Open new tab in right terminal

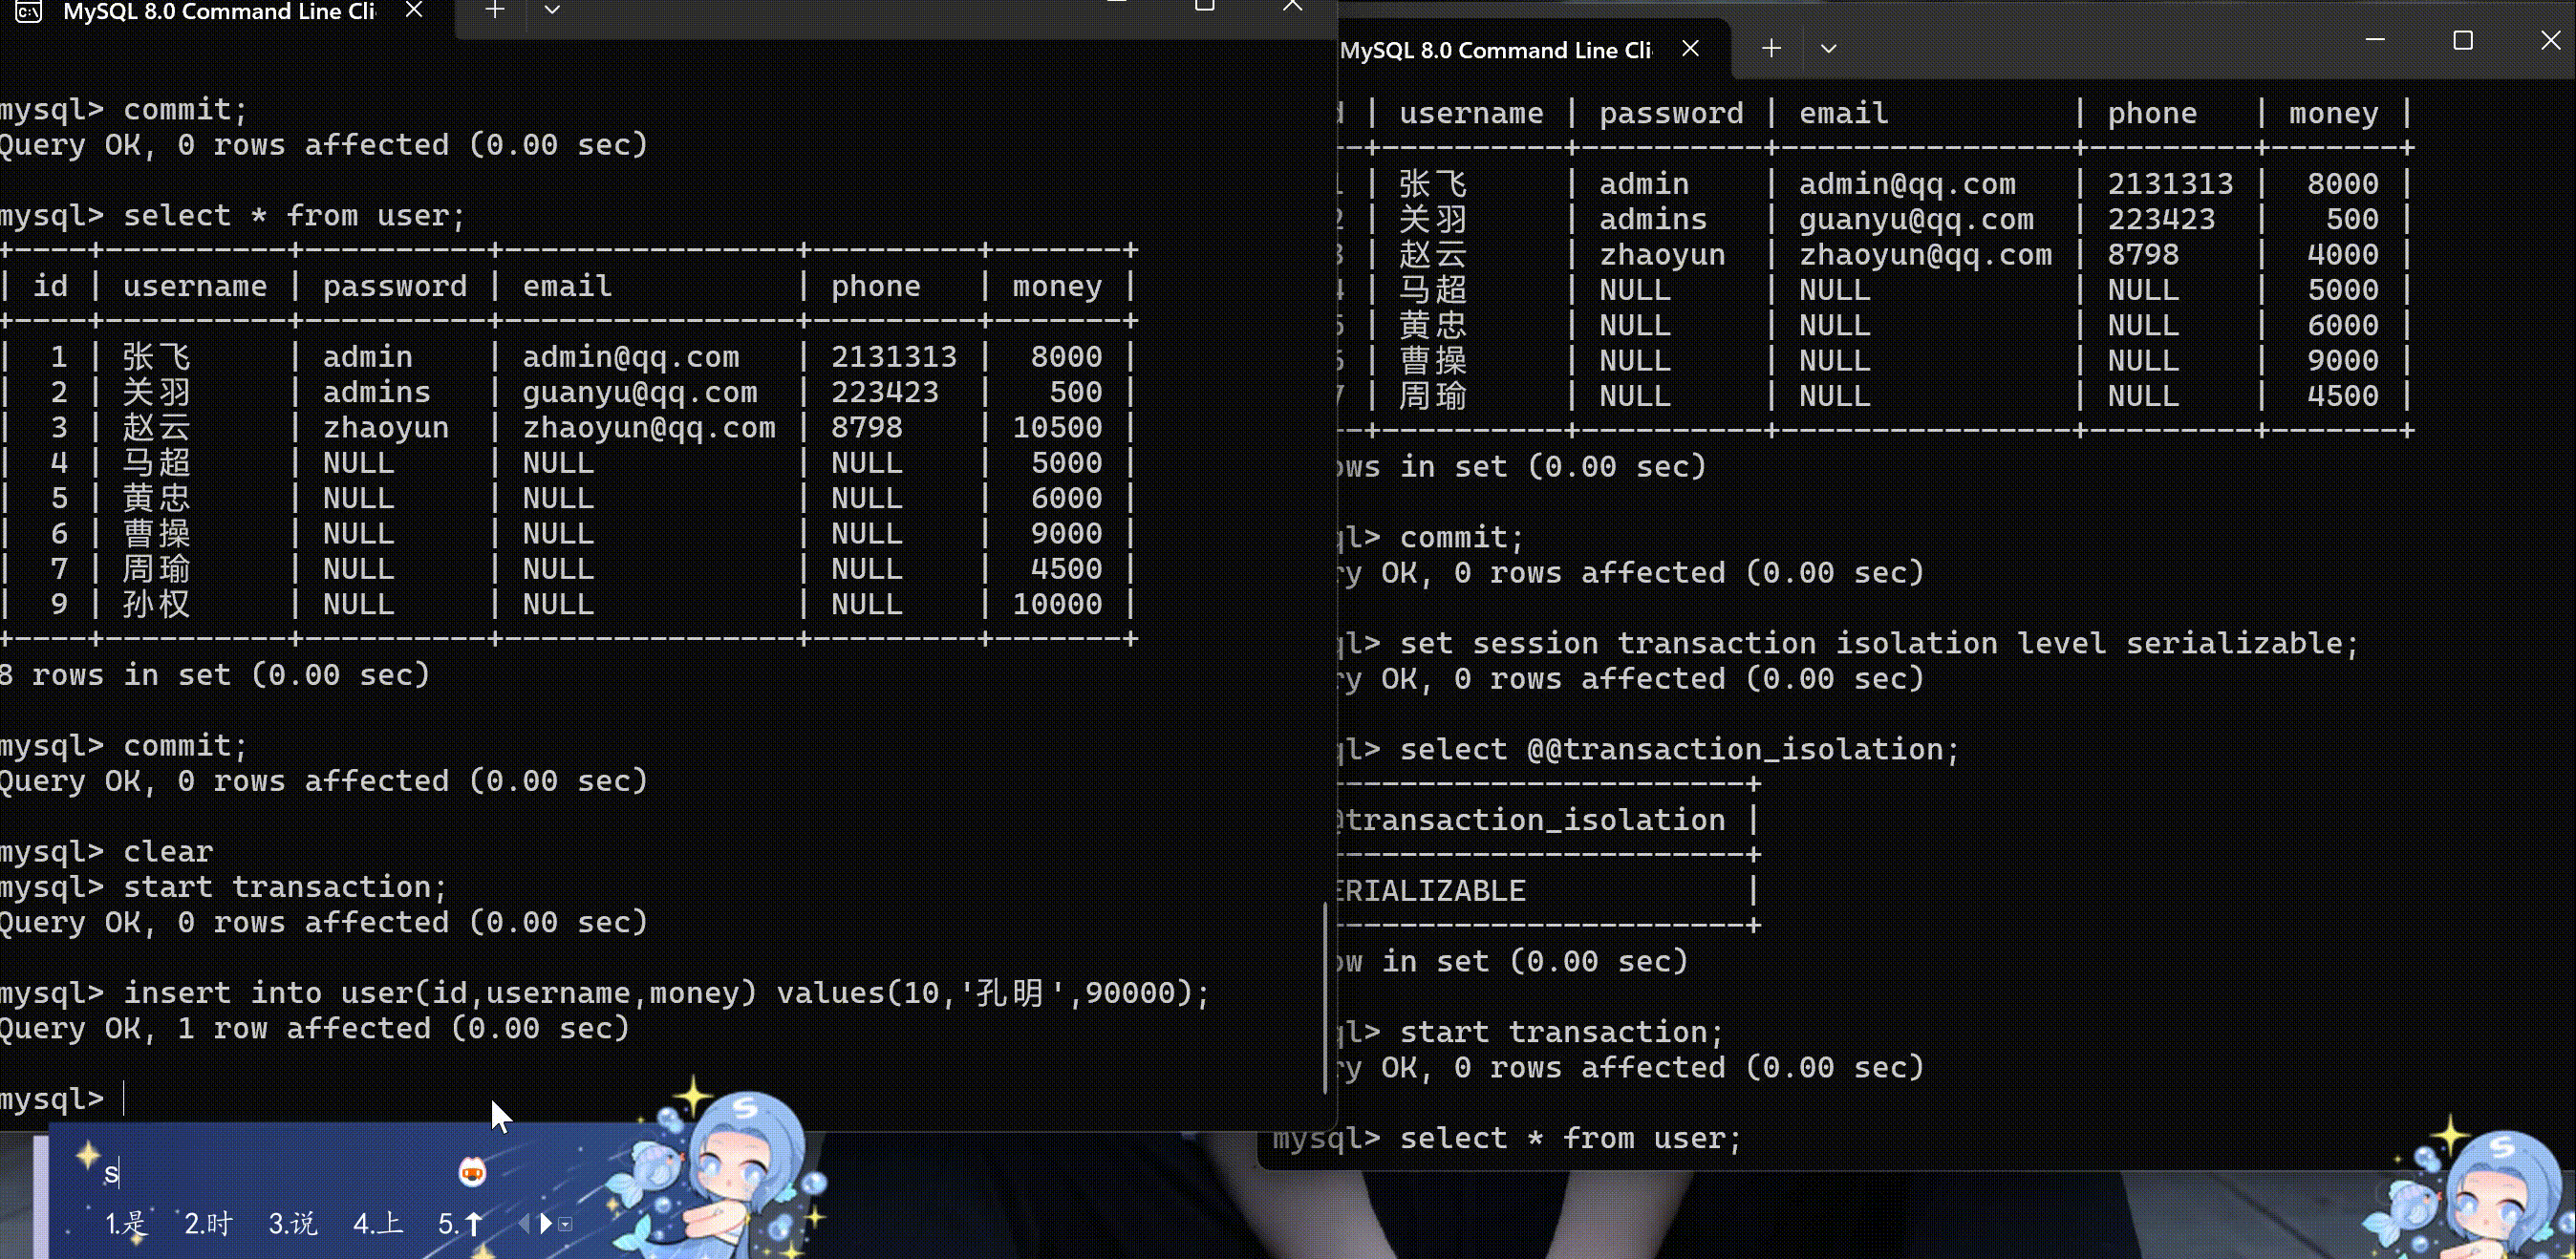click(1771, 48)
